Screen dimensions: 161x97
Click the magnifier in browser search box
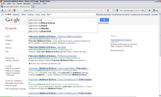tap(145, 10)
